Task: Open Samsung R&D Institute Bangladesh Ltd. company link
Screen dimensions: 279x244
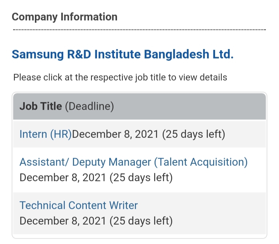Action: (x=122, y=54)
